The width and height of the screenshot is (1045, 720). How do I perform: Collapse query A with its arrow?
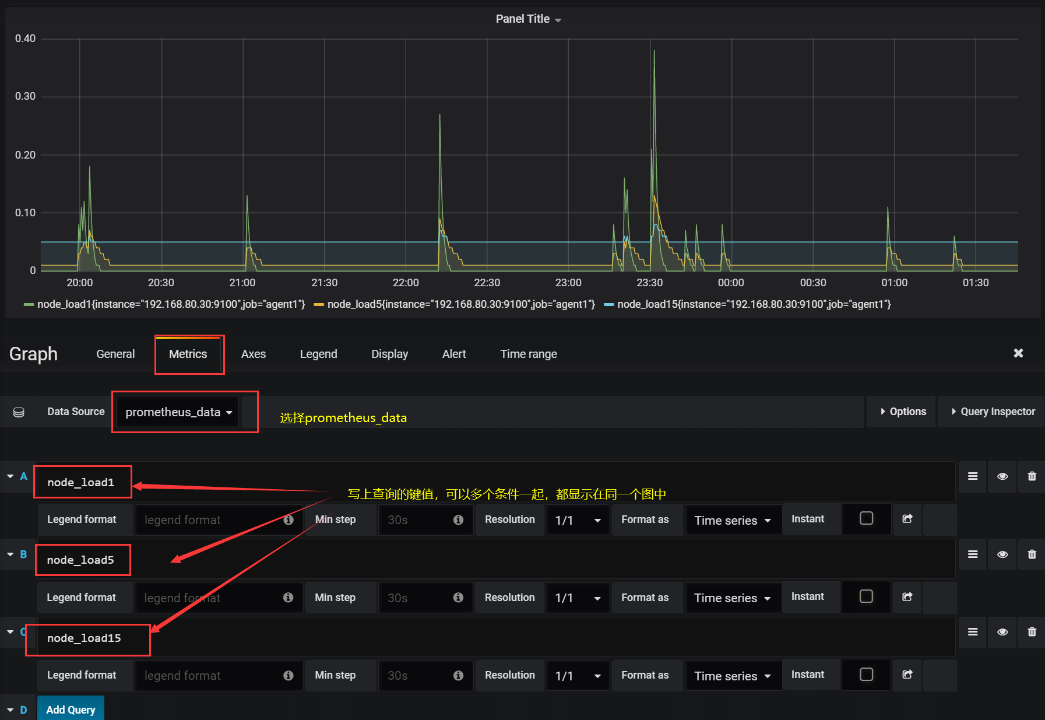[10, 476]
